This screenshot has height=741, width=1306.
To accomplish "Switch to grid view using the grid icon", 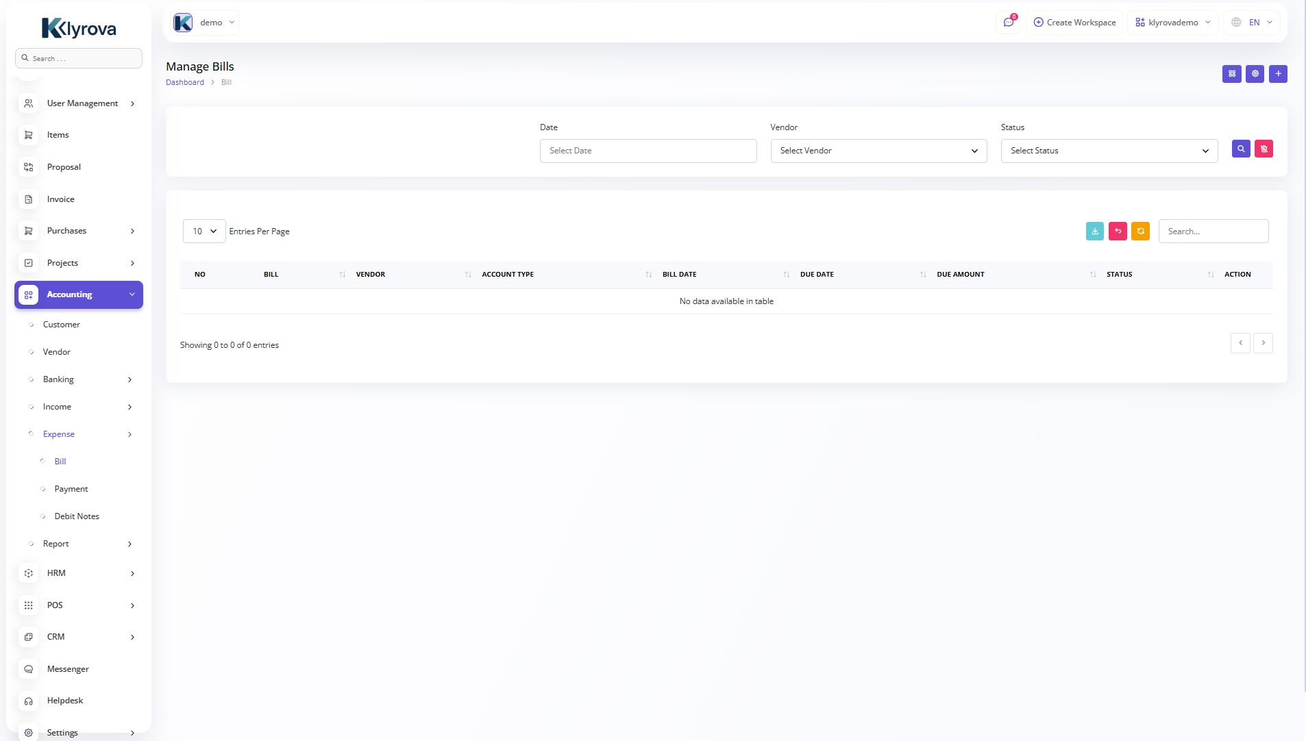I will pos(1231,74).
